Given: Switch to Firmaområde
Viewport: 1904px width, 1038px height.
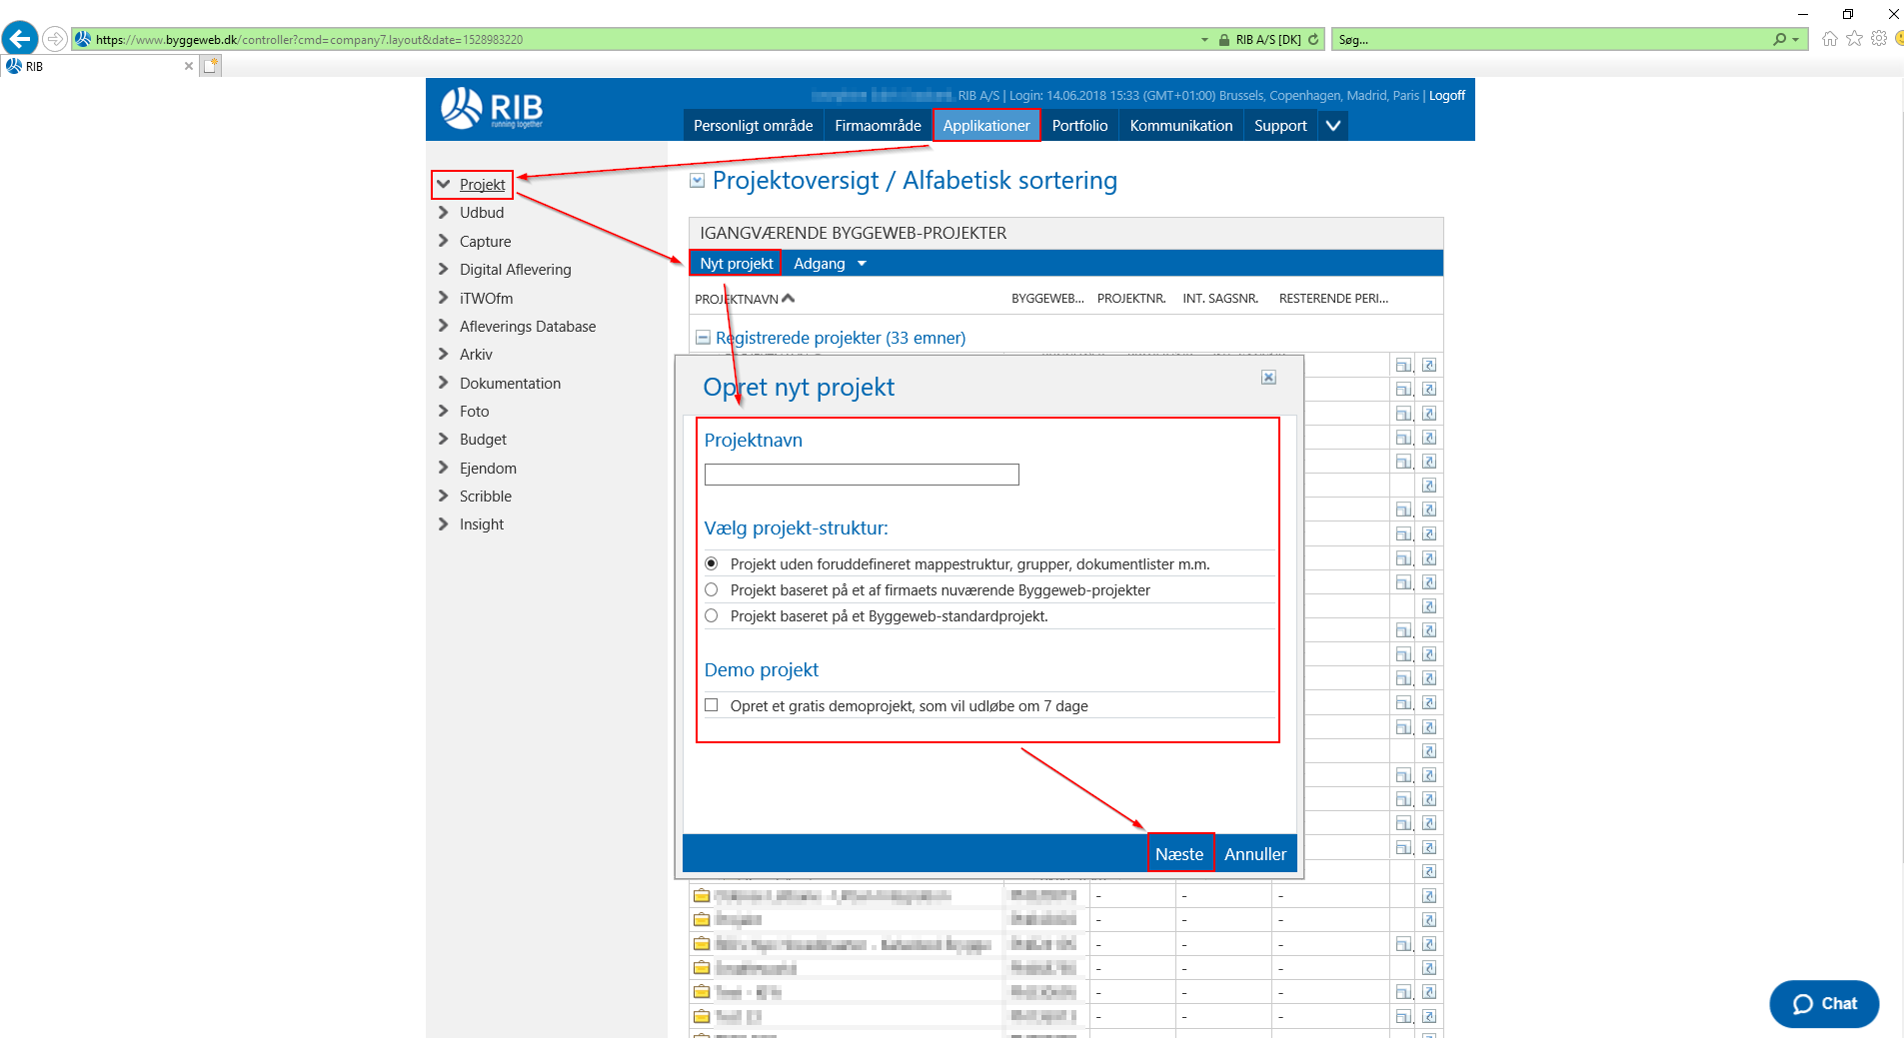Looking at the screenshot, I should tap(878, 125).
